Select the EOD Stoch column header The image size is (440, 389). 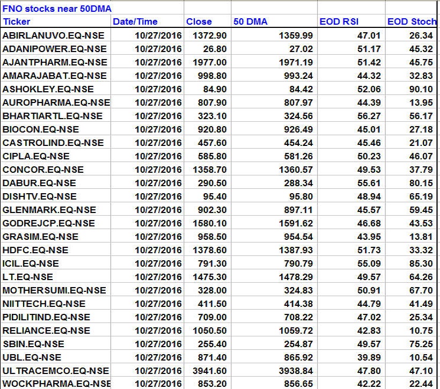pyautogui.click(x=412, y=22)
